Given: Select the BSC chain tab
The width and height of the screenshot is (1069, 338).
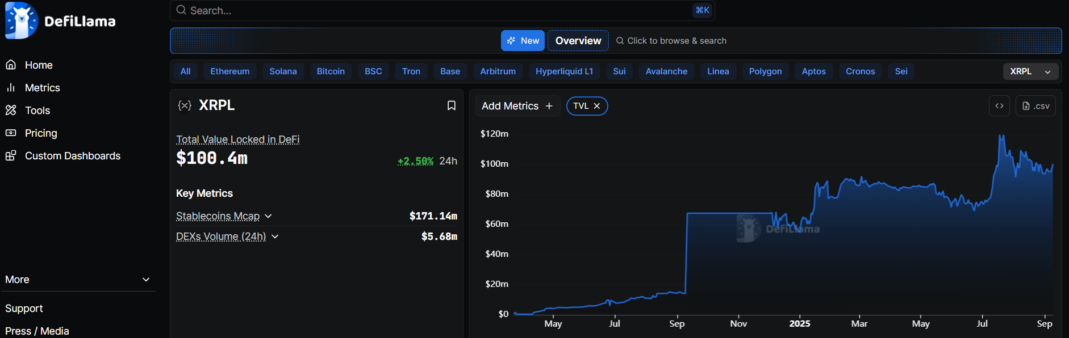Looking at the screenshot, I should point(373,71).
